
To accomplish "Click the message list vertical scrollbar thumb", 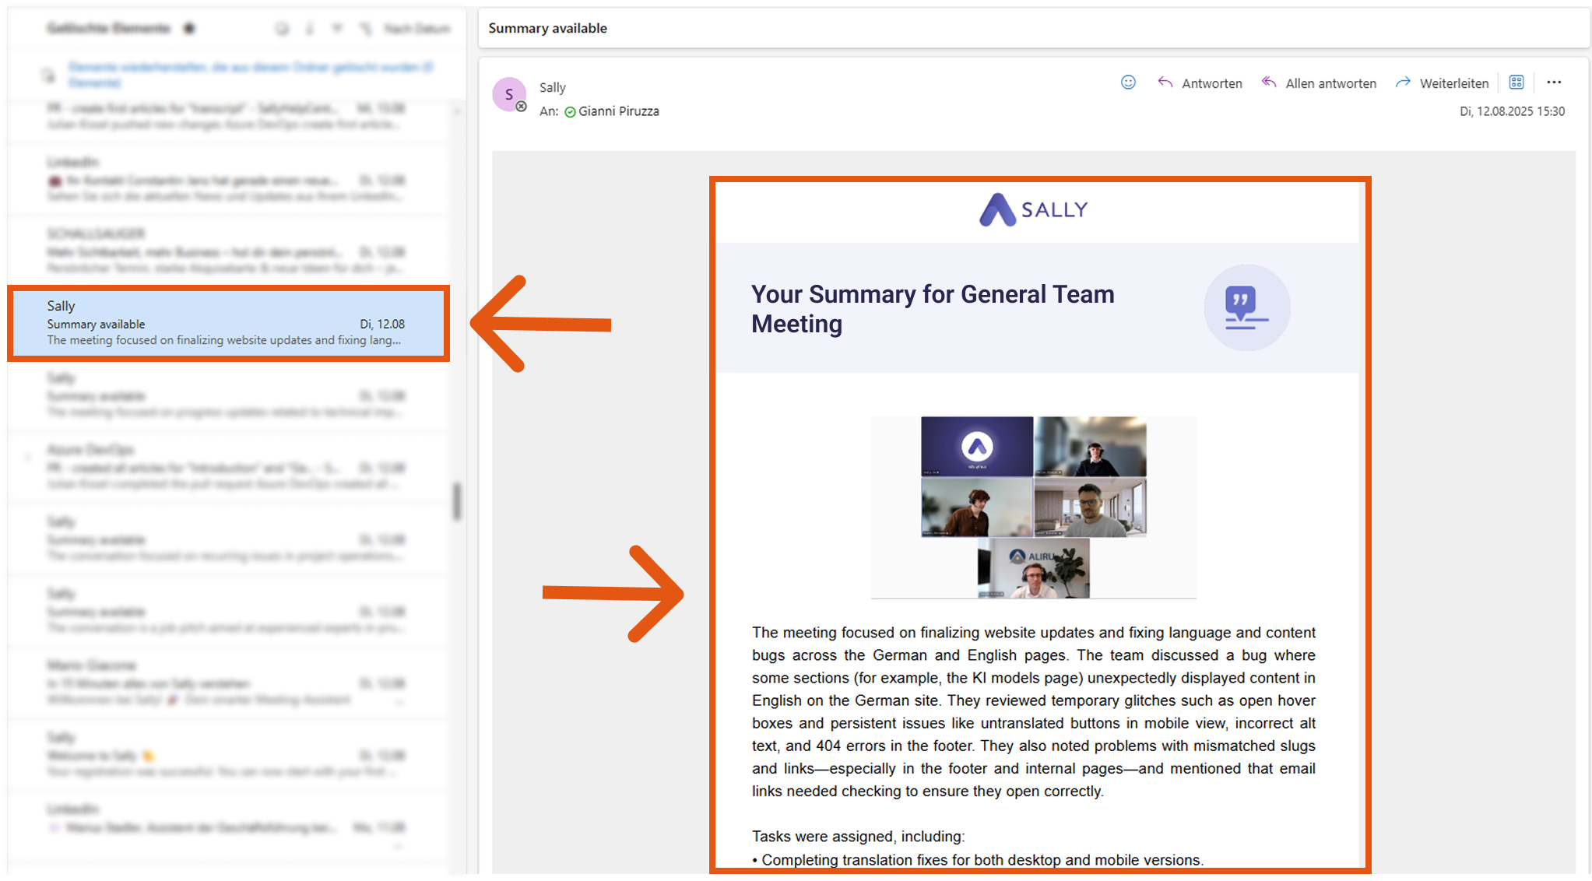I will (457, 502).
